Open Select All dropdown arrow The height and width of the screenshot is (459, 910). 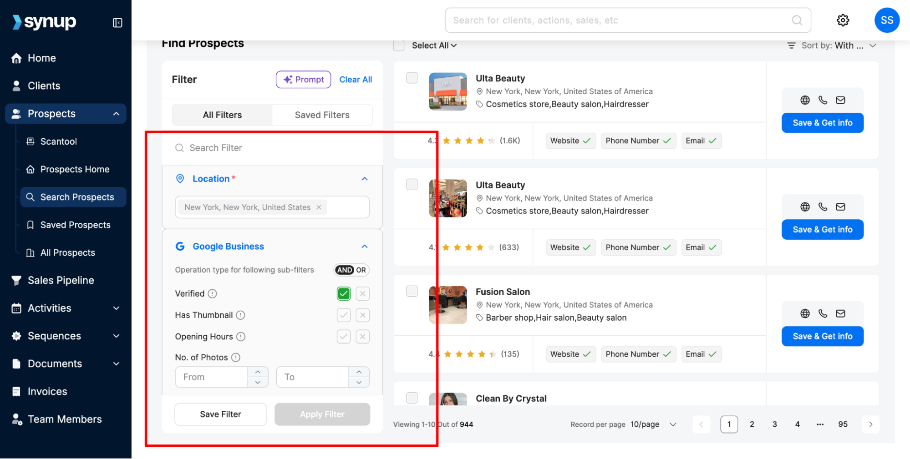point(454,45)
